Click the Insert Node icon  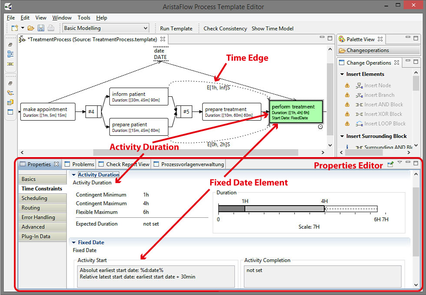point(359,86)
